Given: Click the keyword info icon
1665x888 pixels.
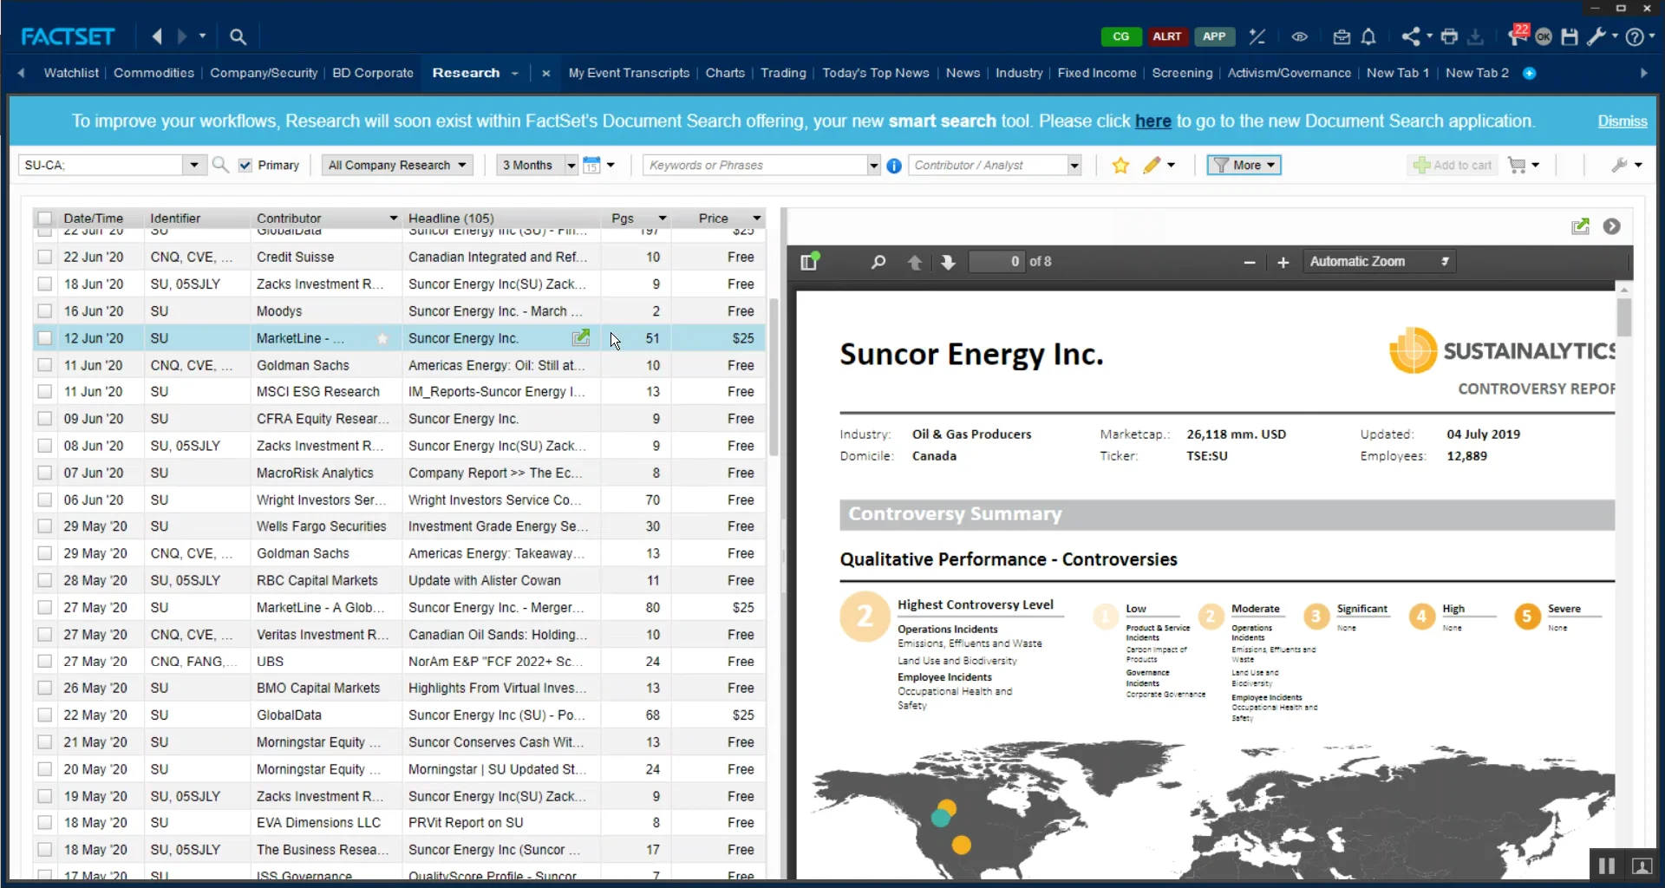Looking at the screenshot, I should click(894, 166).
